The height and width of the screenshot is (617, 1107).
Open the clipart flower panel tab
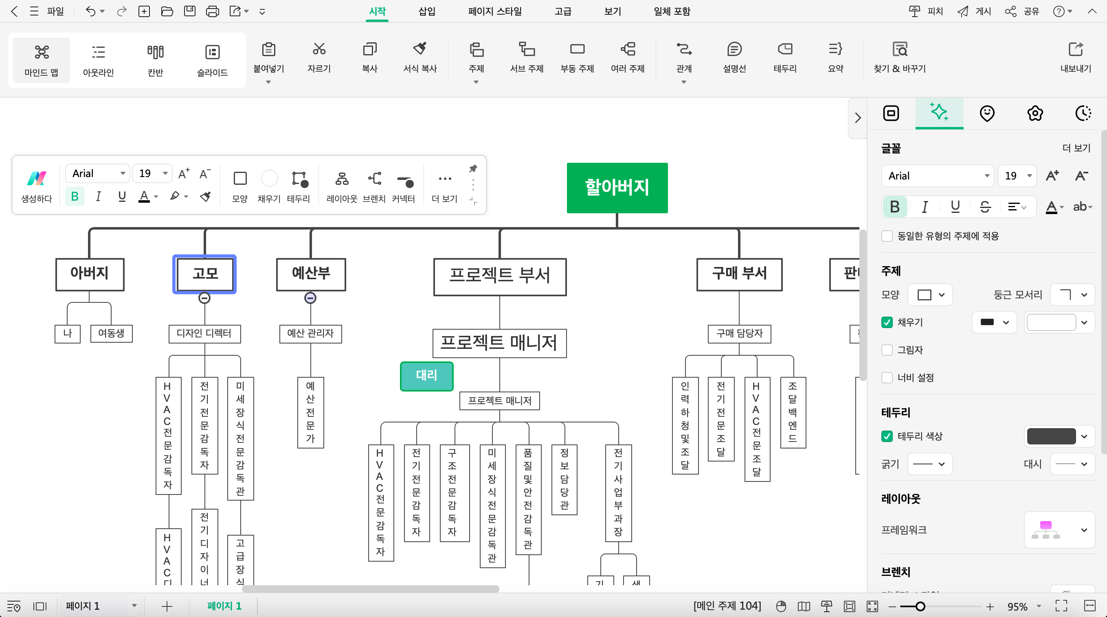click(x=1035, y=114)
